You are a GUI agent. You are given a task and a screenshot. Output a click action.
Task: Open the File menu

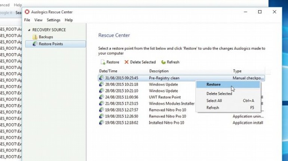click(x=27, y=20)
